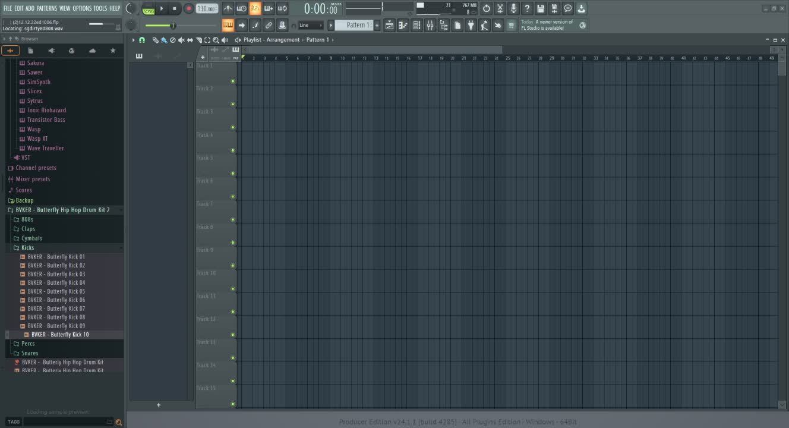This screenshot has width=789, height=428.
Task: Mute Track 9 with its green LED
Action: coord(233,266)
